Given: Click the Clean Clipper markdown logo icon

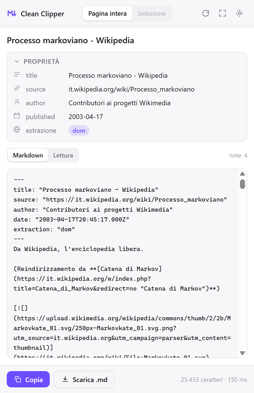Looking at the screenshot, I should [12, 13].
